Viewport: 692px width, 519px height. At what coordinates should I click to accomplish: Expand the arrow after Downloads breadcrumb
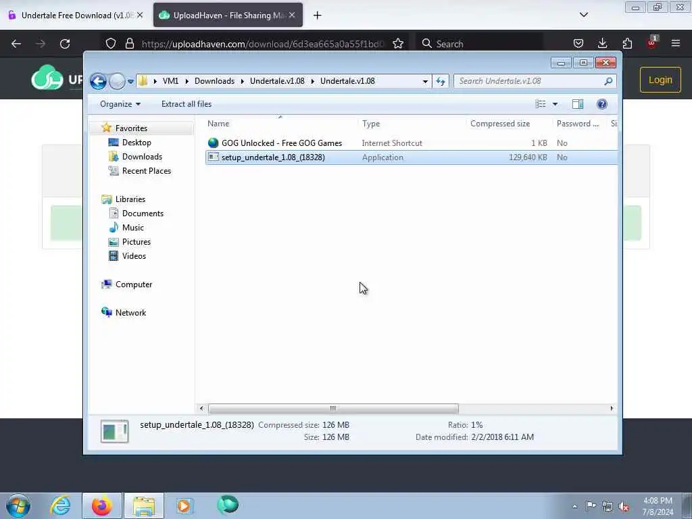click(x=243, y=81)
